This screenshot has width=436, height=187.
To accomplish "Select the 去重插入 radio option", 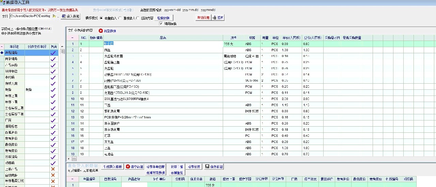I will [101, 18].
